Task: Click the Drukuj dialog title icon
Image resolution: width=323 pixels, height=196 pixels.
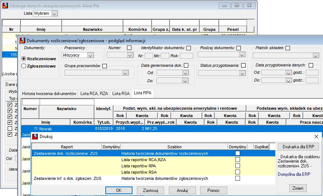Action: point(35,137)
